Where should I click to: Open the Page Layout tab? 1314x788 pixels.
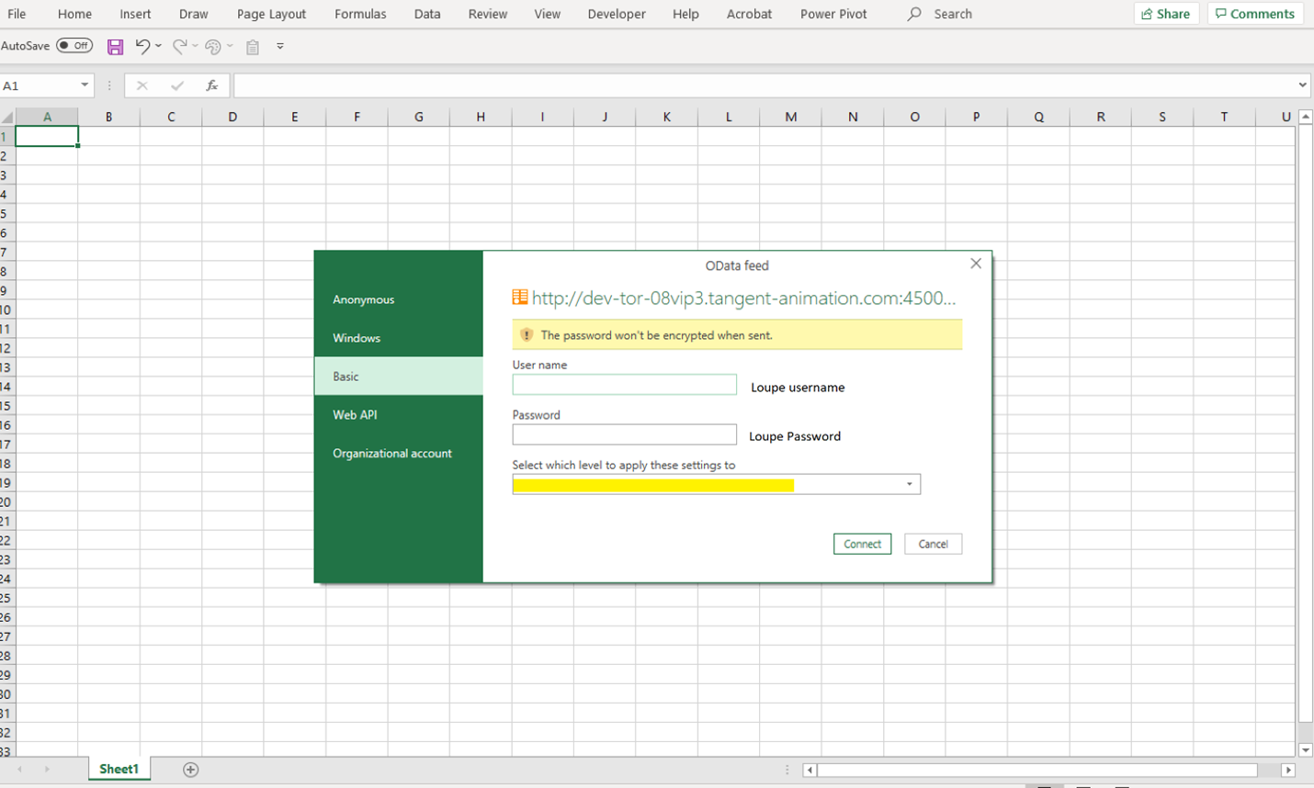pos(271,14)
